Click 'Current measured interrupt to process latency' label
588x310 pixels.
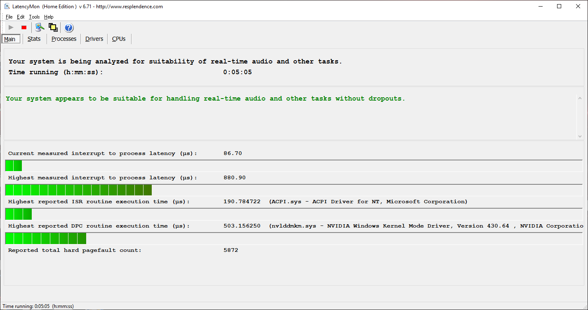pos(103,153)
